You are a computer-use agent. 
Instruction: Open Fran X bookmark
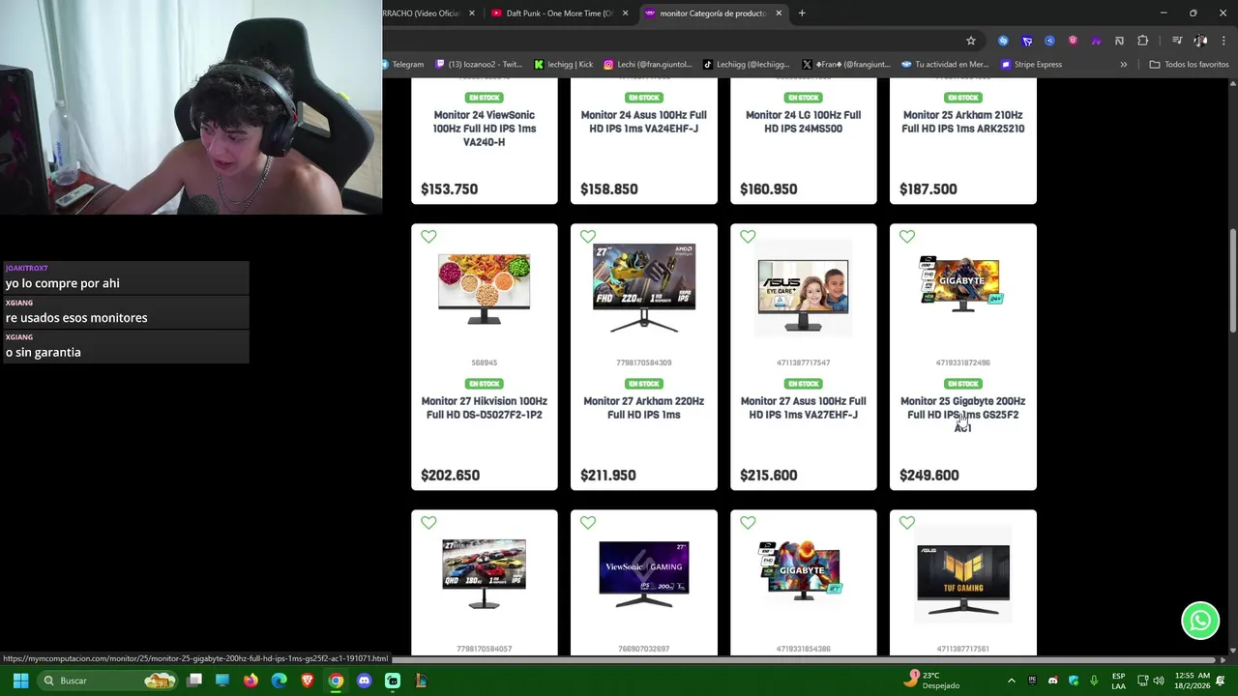846,65
